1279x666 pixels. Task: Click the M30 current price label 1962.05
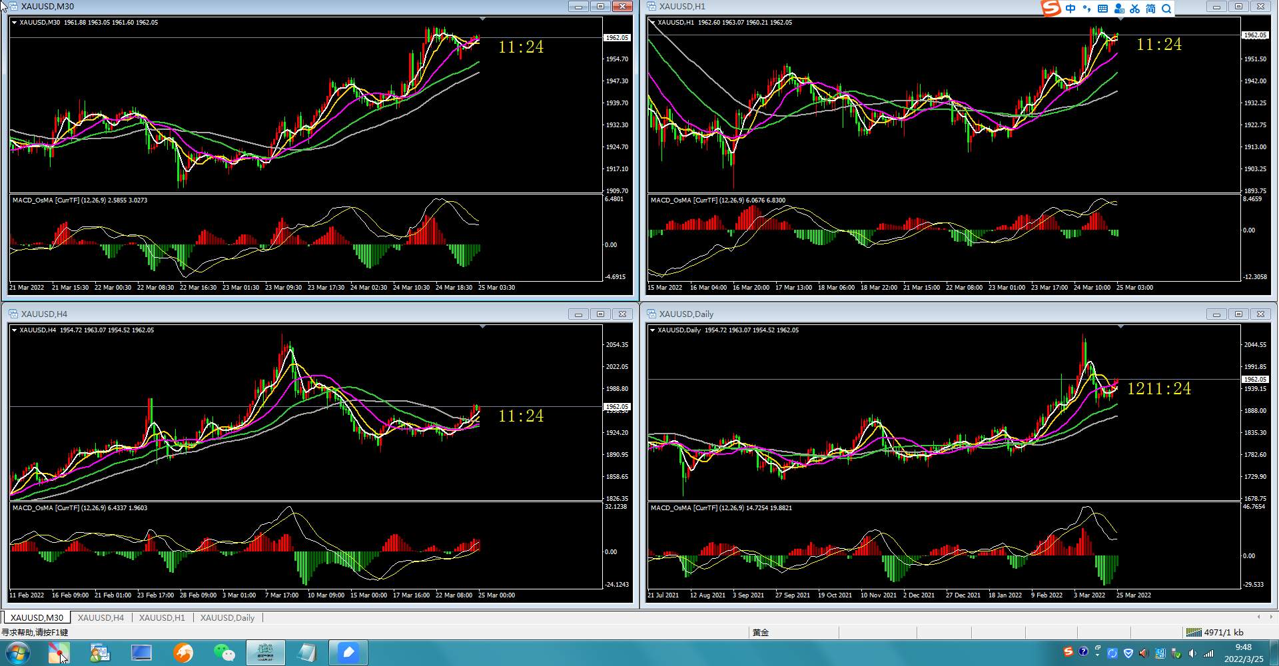(x=617, y=38)
